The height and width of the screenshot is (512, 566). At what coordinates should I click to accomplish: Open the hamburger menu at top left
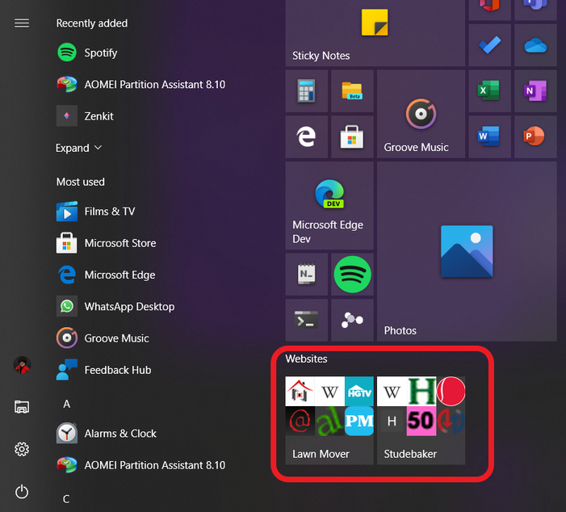(22, 23)
